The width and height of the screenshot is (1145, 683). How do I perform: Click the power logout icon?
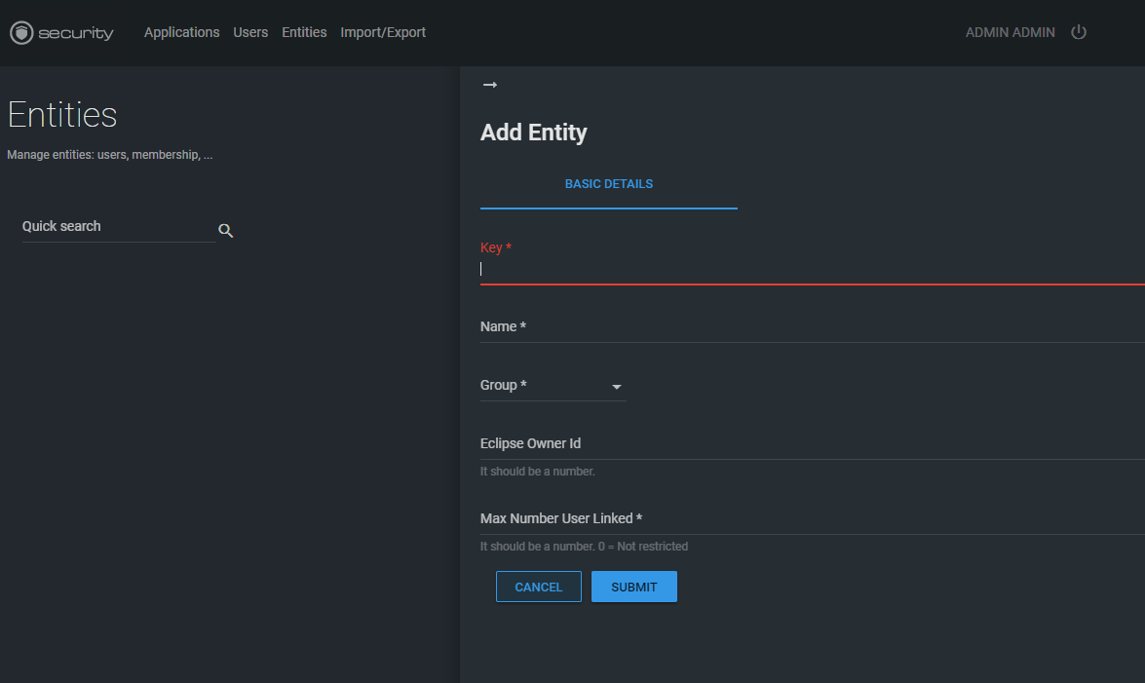[x=1078, y=32]
